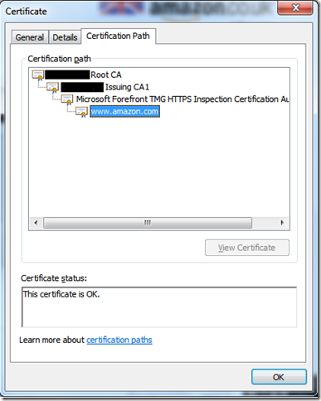Close the Certificate dialog window
Viewport: 321px width, 401px height.
pos(295,7)
